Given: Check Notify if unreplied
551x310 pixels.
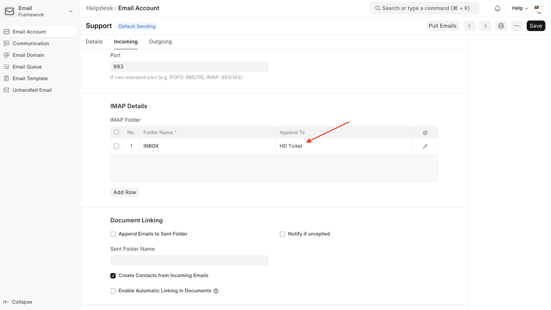Looking at the screenshot, I should pos(282,234).
